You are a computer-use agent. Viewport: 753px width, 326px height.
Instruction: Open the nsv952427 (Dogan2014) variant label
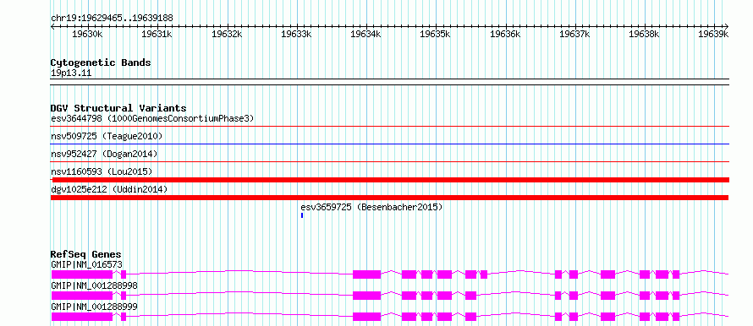(104, 154)
